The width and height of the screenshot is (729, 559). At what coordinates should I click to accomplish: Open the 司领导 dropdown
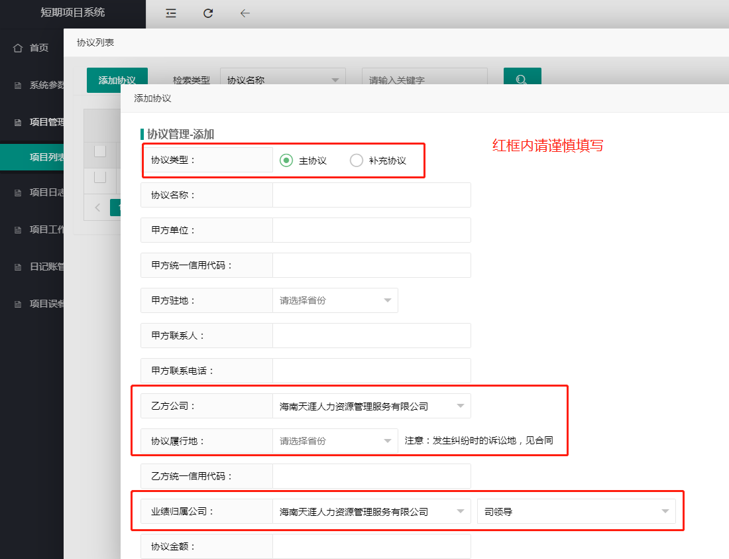[576, 511]
